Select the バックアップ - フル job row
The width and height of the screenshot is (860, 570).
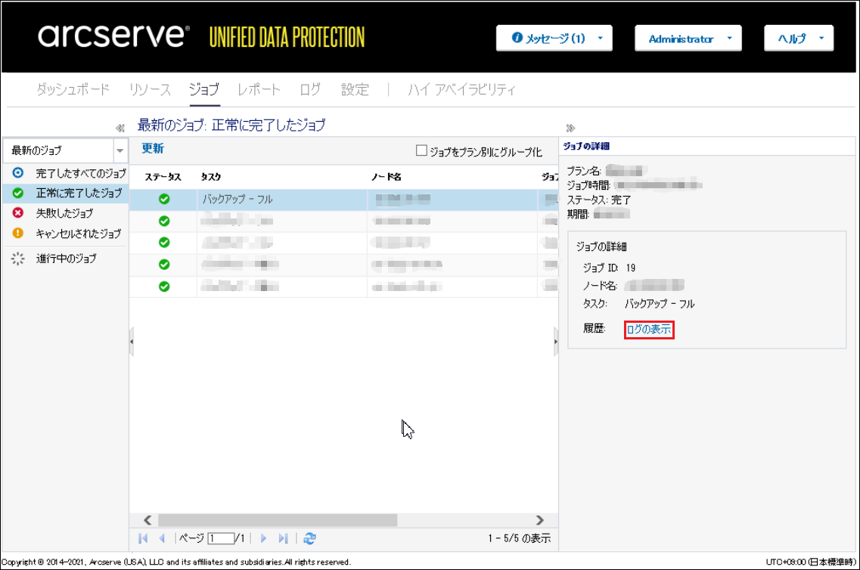pos(344,200)
